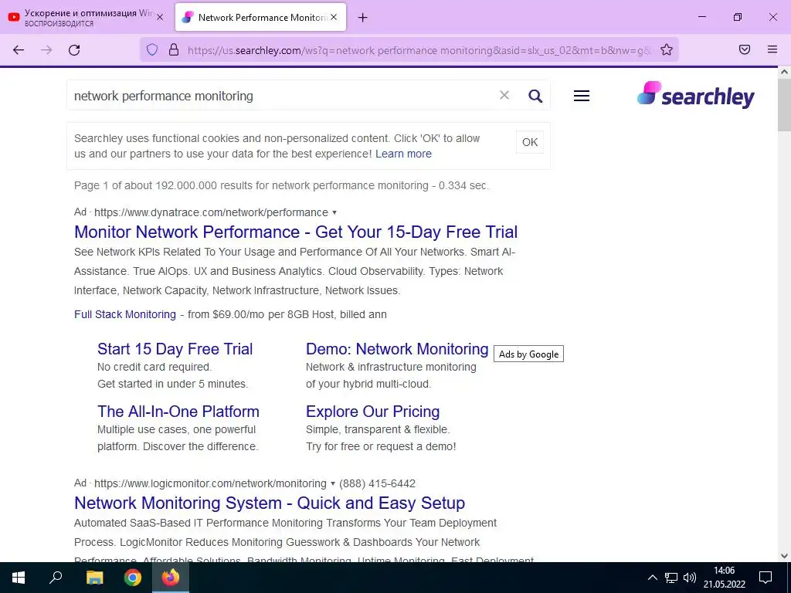The width and height of the screenshot is (791, 593).
Task: Clear the search query with the X
Action: [504, 95]
